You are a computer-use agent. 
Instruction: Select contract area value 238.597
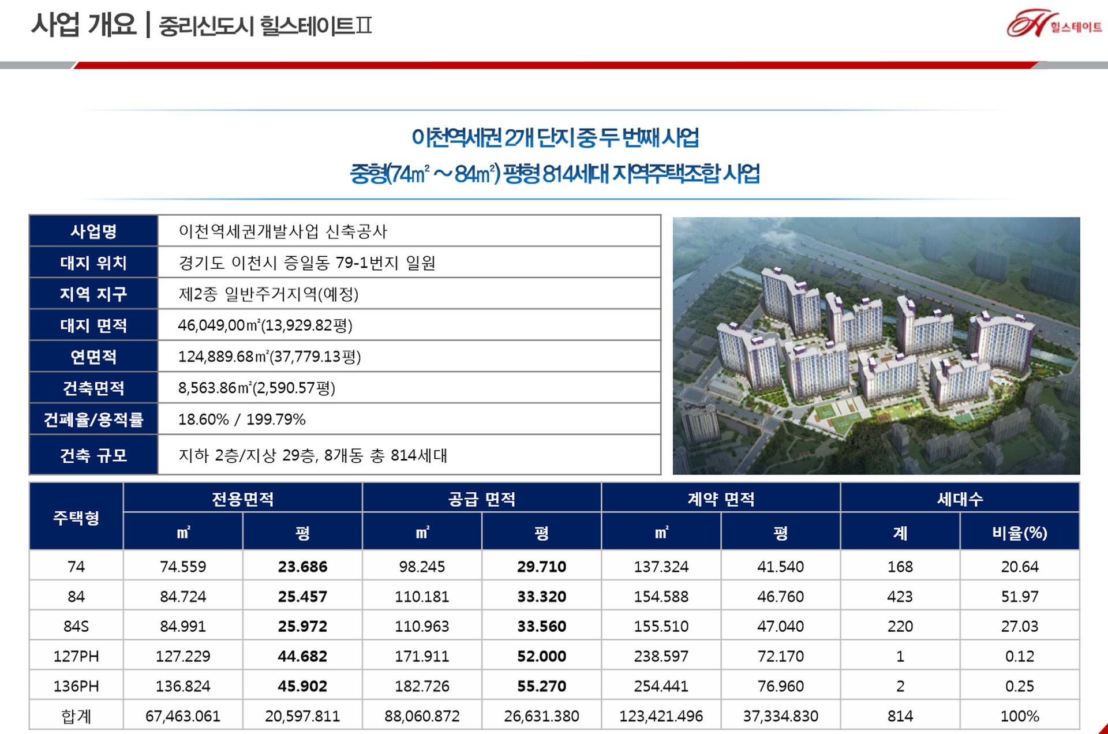(x=661, y=656)
